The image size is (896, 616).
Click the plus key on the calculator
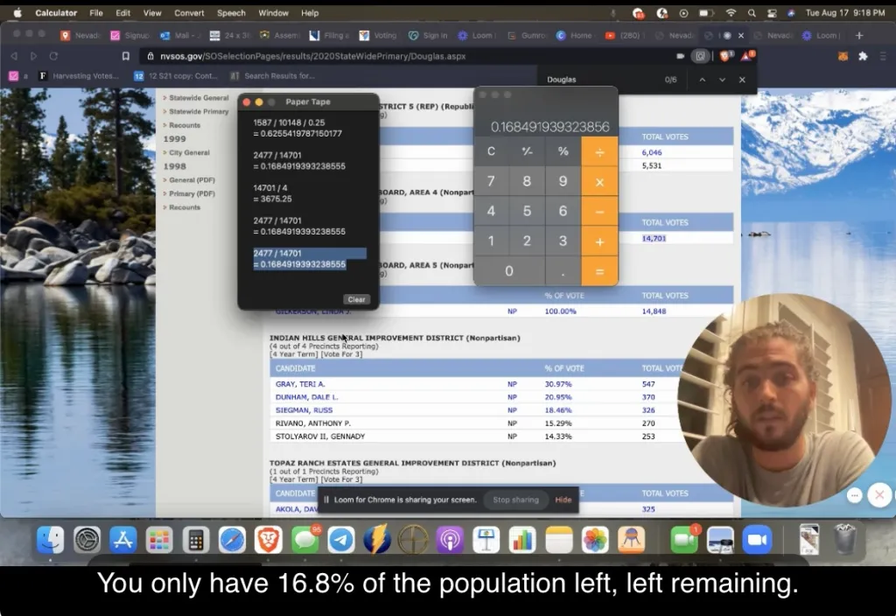(599, 241)
